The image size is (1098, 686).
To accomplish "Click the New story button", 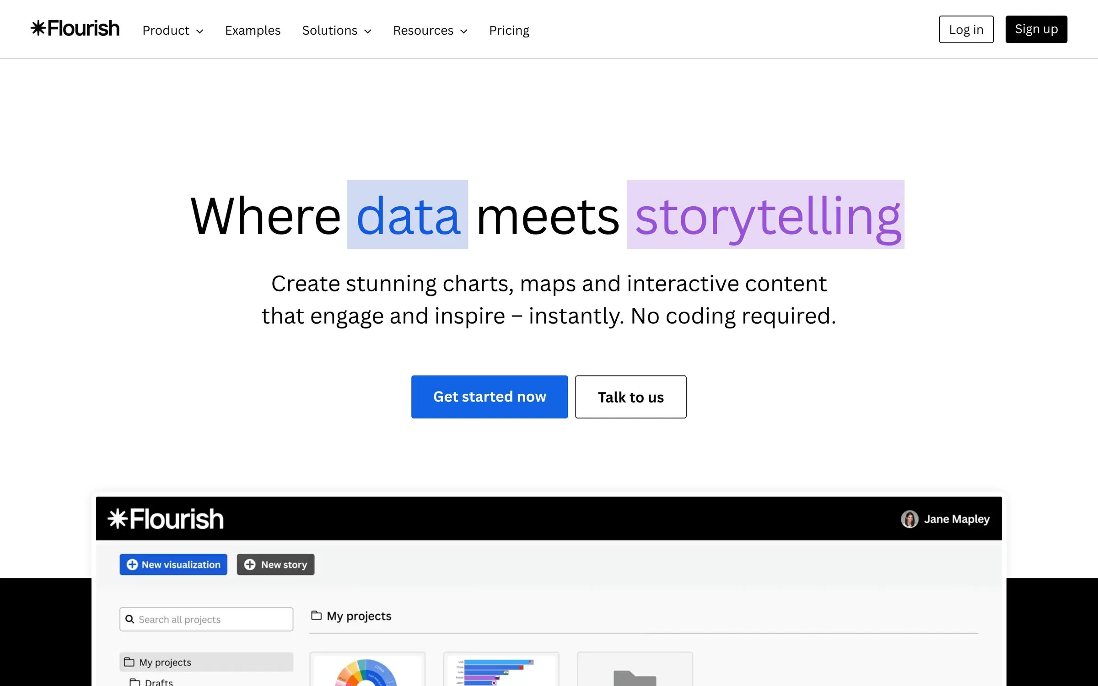I will (275, 565).
